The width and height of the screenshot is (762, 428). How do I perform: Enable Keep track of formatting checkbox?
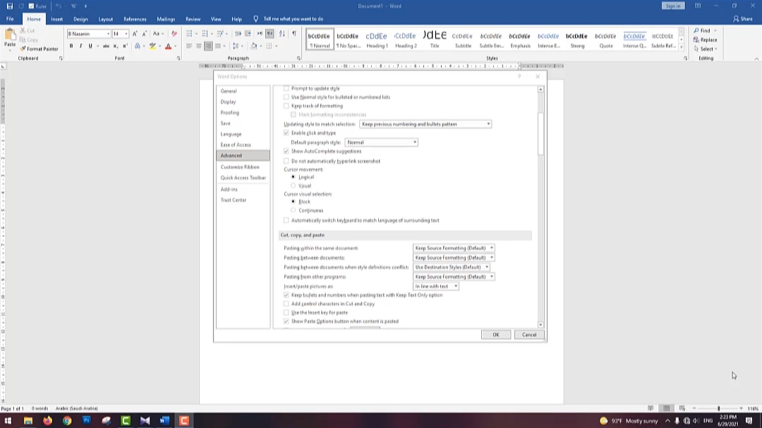tap(286, 106)
